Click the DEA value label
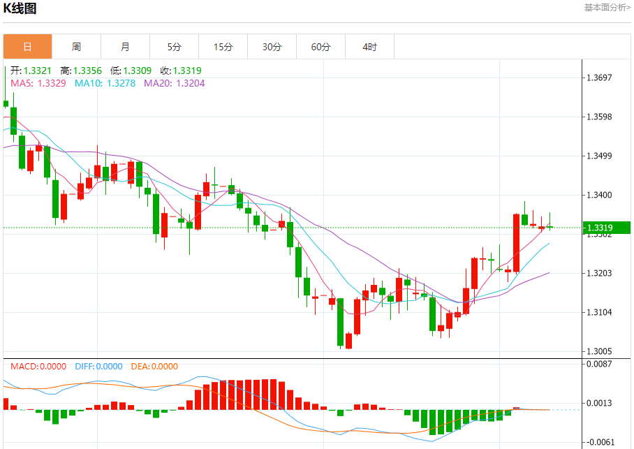 tap(153, 366)
